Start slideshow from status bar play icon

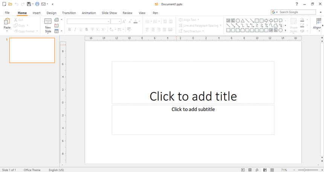pyautogui.click(x=243, y=170)
